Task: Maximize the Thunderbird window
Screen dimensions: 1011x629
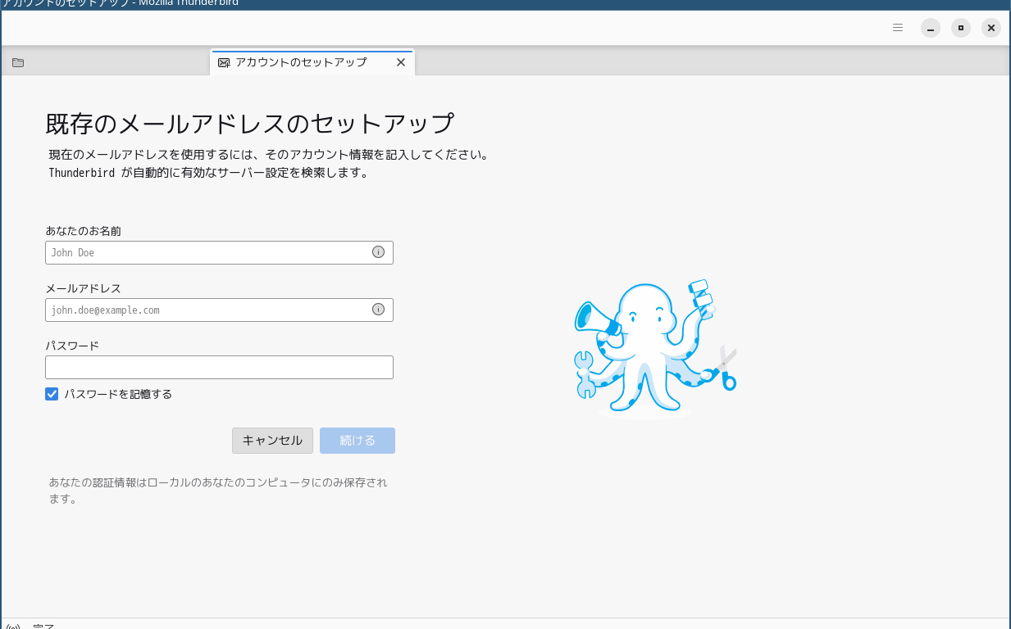Action: click(961, 28)
